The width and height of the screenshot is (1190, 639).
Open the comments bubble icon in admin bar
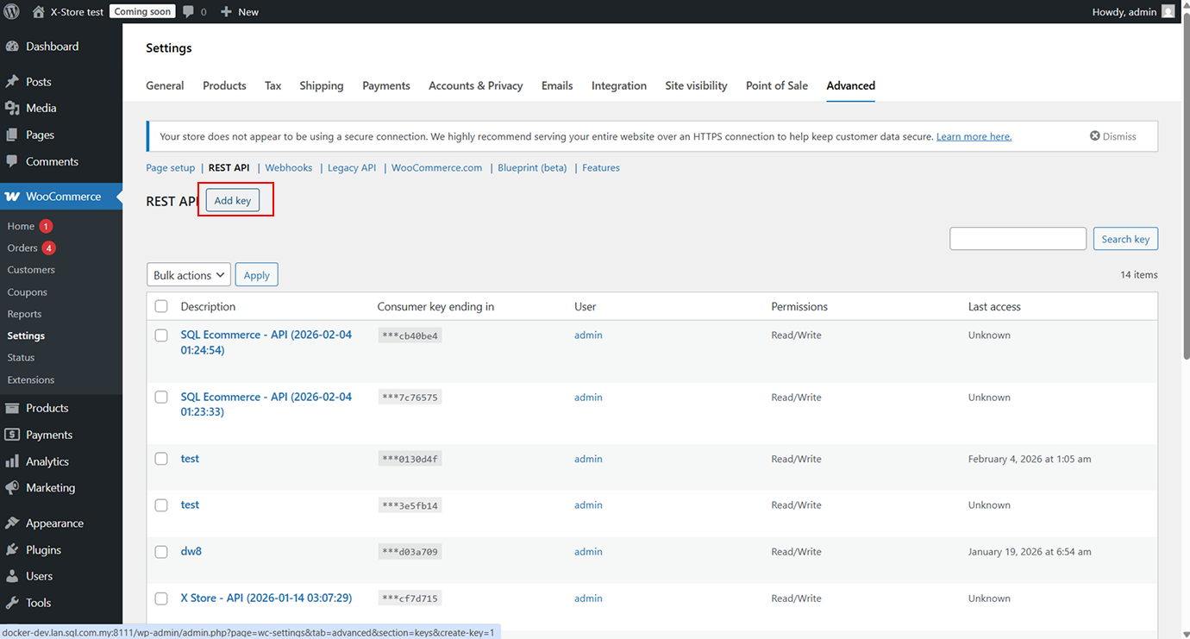187,12
